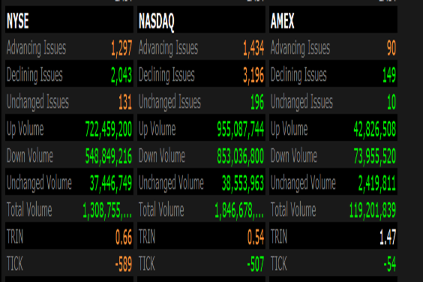Click AMEX Total Volume value 119,201,839

(x=373, y=210)
